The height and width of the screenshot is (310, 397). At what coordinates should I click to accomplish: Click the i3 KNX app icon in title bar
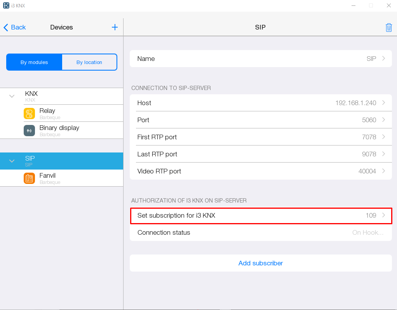point(6,5)
